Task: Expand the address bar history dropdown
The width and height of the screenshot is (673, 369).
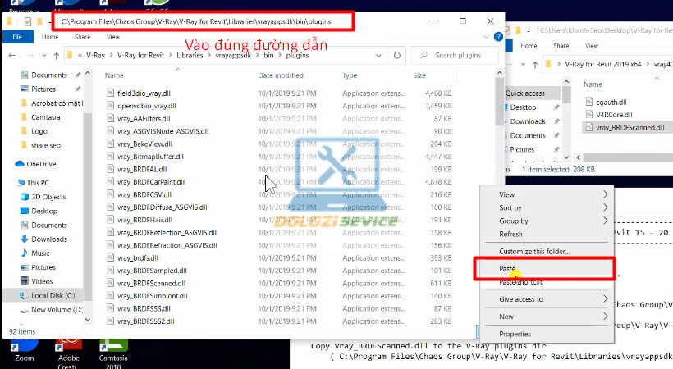Action: coord(378,56)
